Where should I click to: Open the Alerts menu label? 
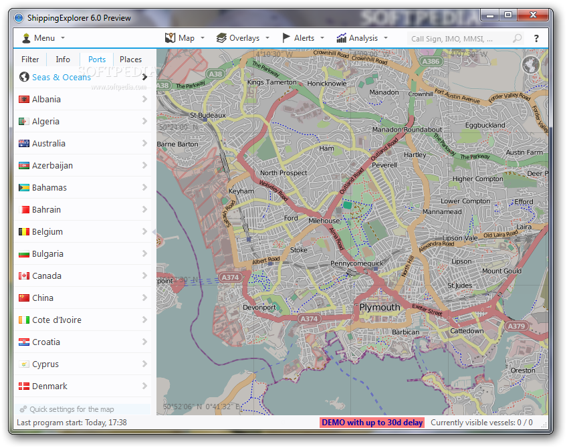[x=304, y=38]
